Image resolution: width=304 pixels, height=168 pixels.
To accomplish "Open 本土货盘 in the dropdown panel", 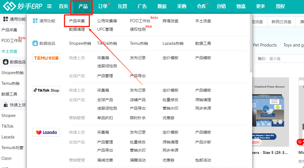I will (203, 21).
